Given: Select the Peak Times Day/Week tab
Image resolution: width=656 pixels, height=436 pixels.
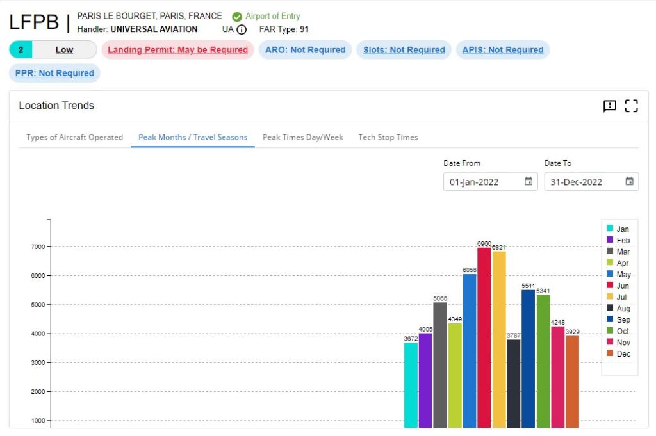Looking at the screenshot, I should (303, 137).
